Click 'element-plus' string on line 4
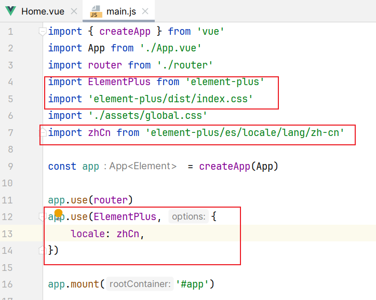Viewport: 376px width, 300px height. [x=225, y=81]
